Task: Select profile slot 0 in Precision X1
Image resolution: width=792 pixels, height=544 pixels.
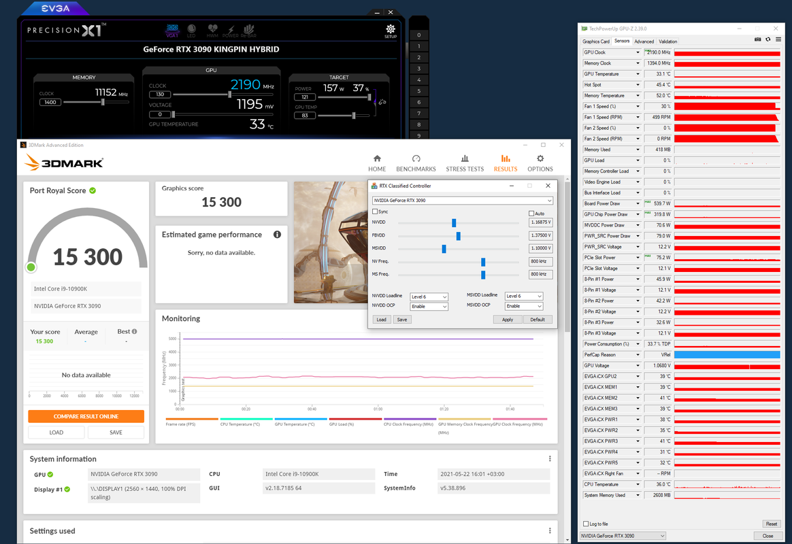Action: point(418,35)
